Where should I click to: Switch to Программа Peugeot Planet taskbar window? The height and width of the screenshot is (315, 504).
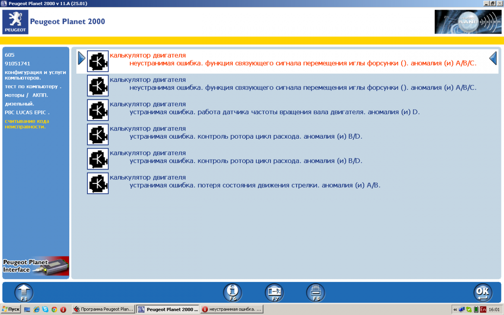(103, 309)
